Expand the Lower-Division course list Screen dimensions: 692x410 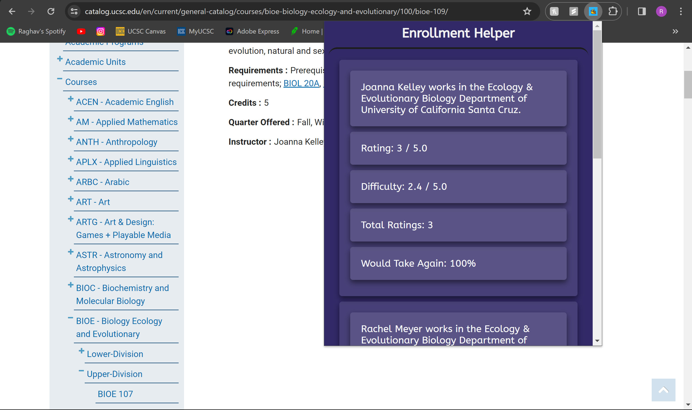(x=81, y=351)
